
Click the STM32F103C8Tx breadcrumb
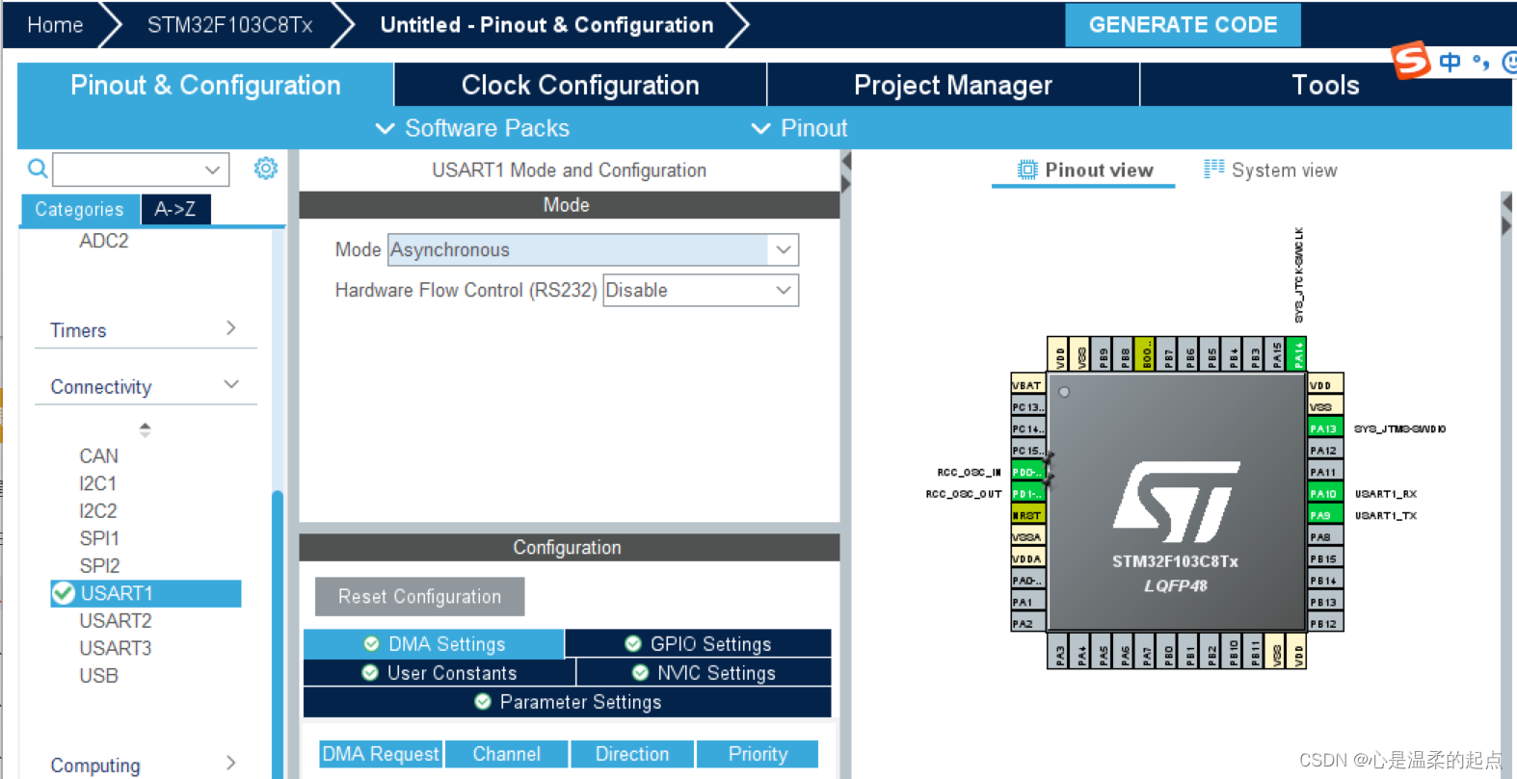tap(230, 25)
